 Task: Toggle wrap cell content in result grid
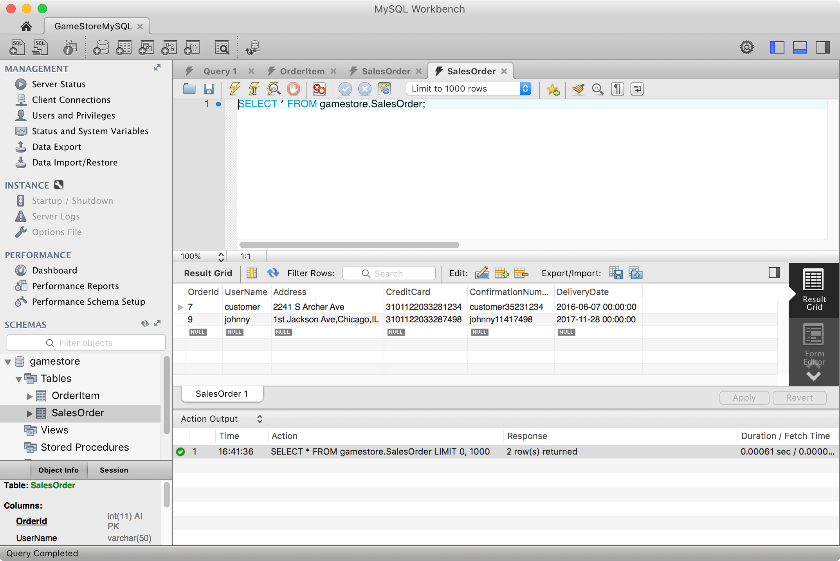252,273
